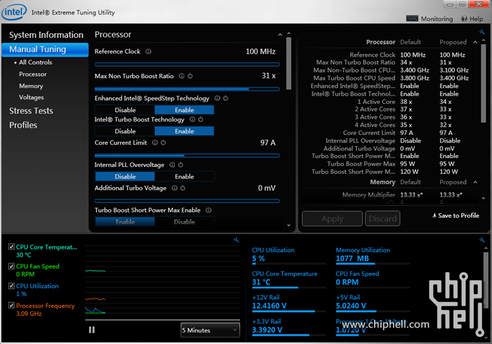Go to Profiles section
492x344 pixels.
point(23,125)
